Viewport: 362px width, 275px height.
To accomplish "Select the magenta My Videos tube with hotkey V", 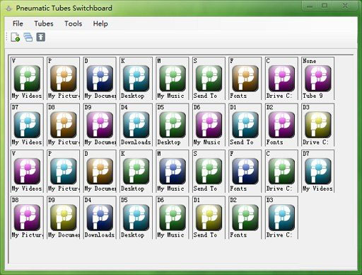I will pyautogui.click(x=27, y=171).
